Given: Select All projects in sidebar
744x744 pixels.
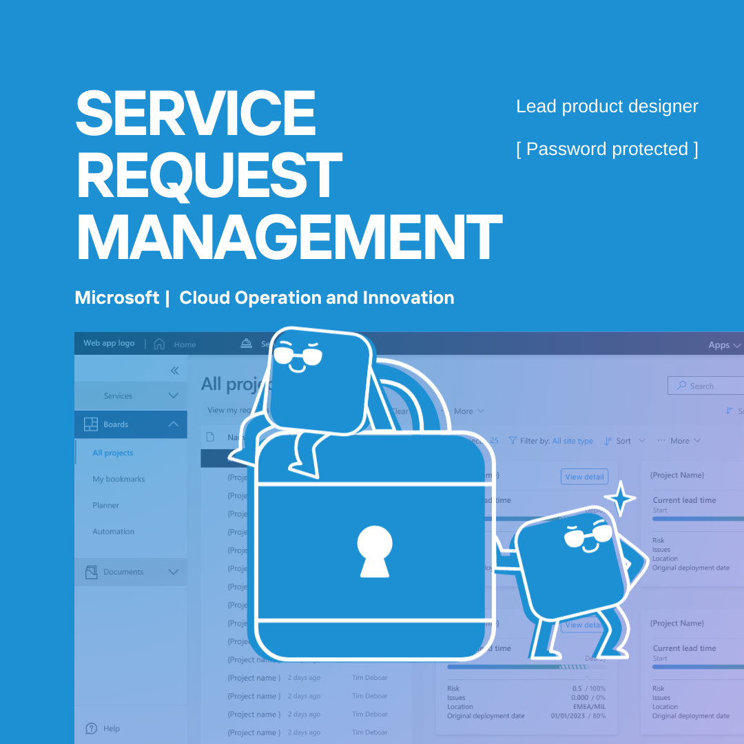Looking at the screenshot, I should [x=112, y=453].
